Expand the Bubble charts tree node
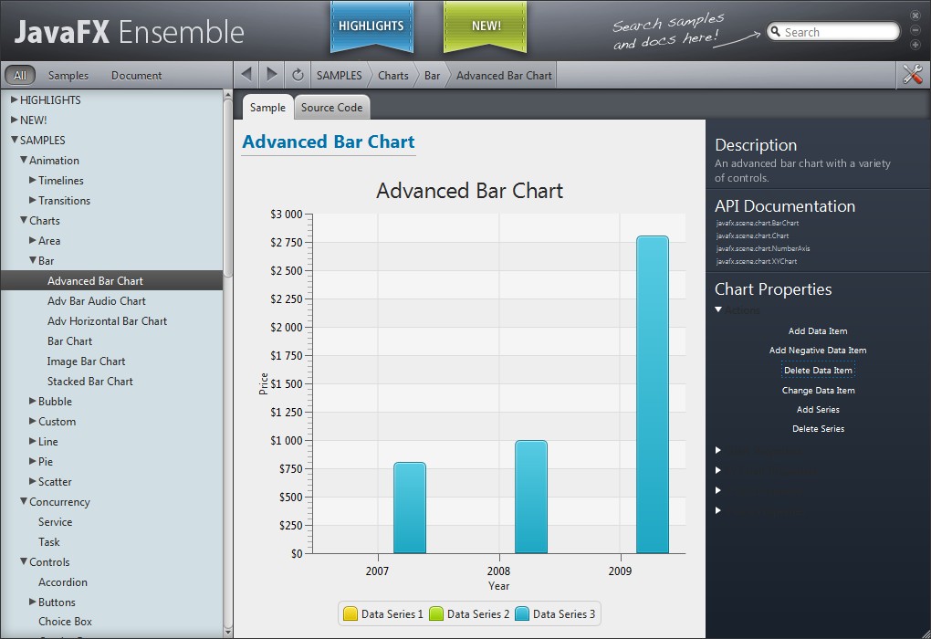The width and height of the screenshot is (931, 639). [33, 401]
